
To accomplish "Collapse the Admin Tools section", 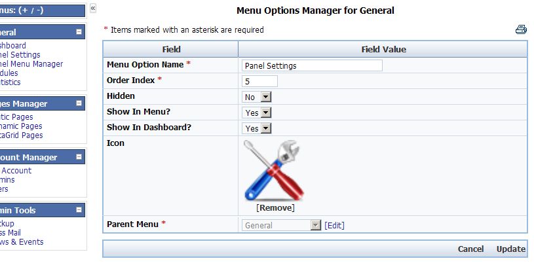I will coord(79,211).
